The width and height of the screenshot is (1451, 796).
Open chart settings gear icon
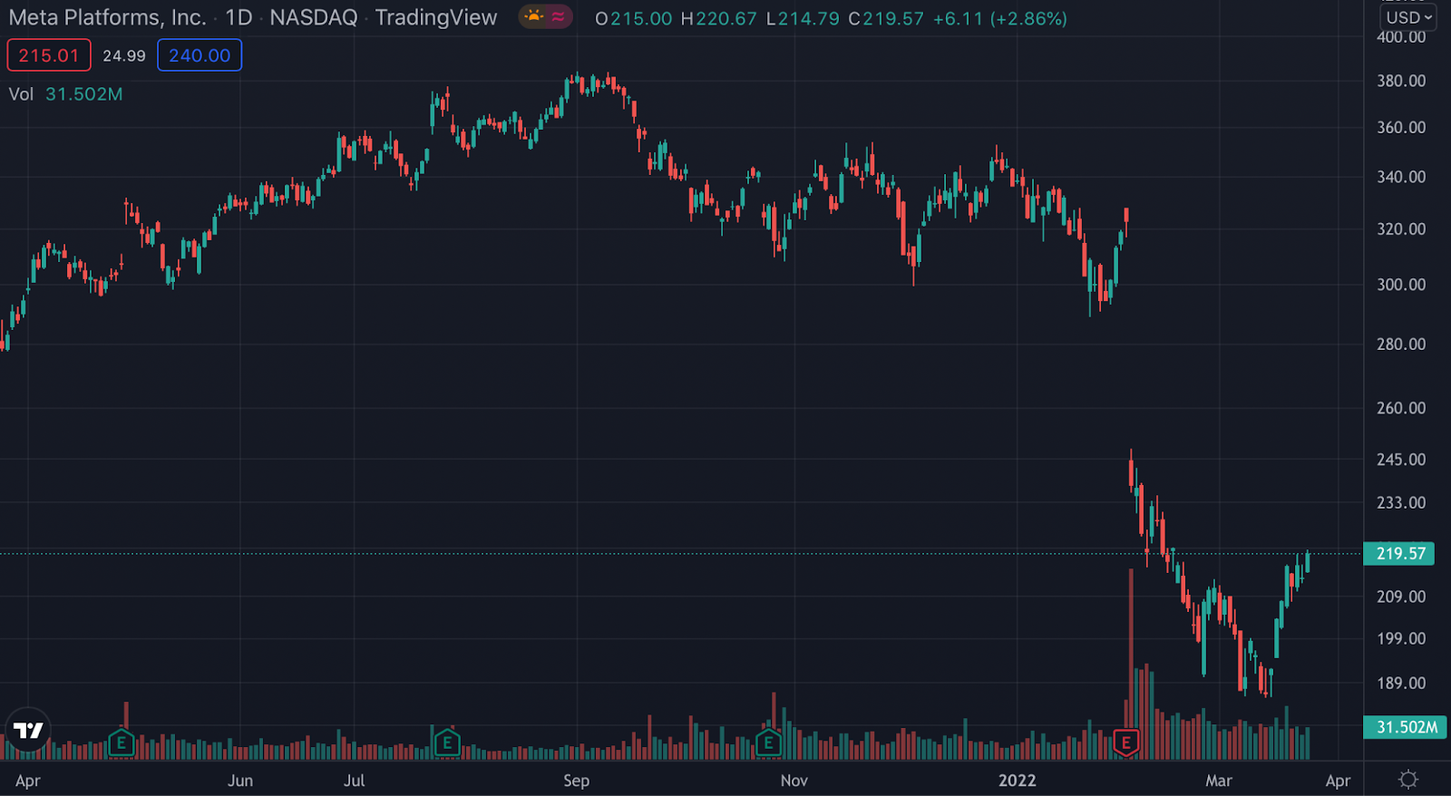(1407, 780)
